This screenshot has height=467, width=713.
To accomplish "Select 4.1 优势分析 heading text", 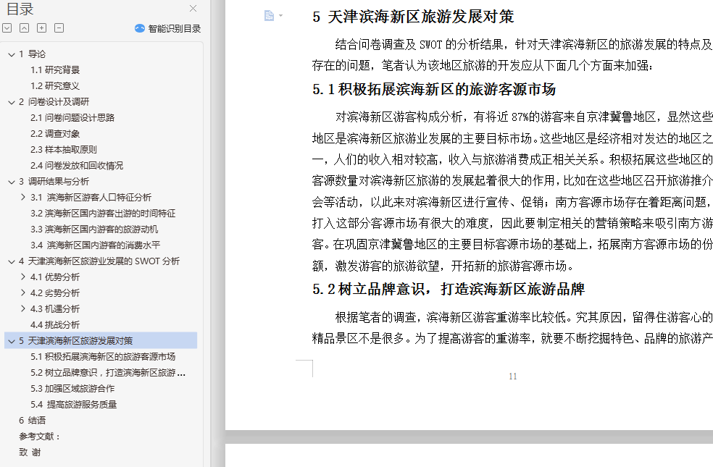I will 55,277.
